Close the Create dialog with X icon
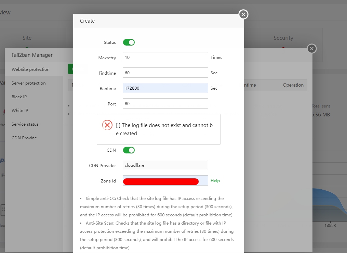 click(x=243, y=14)
